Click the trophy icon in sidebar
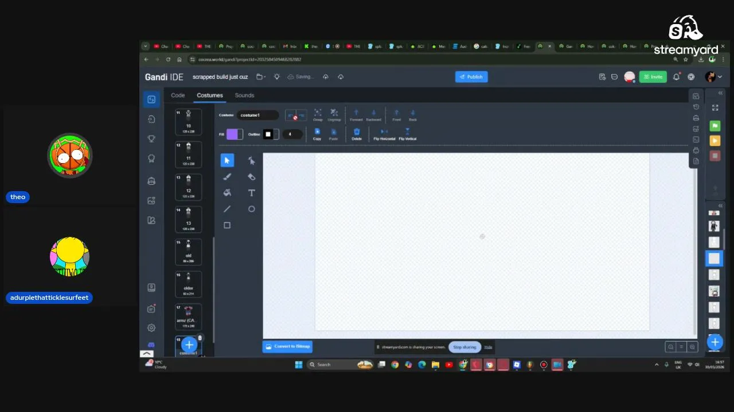The height and width of the screenshot is (412, 734). (x=151, y=139)
